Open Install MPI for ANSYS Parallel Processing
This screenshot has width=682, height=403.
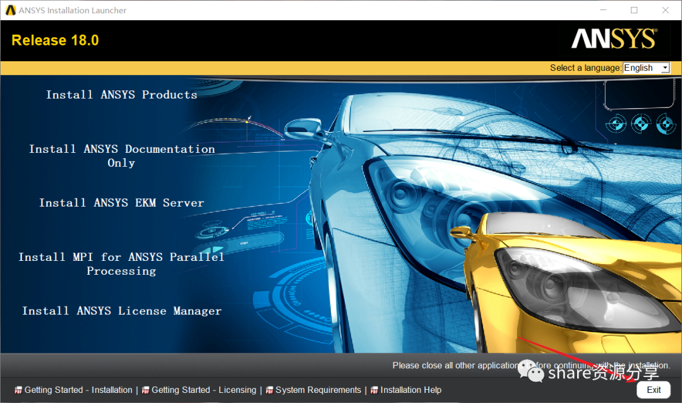pyautogui.click(x=121, y=264)
